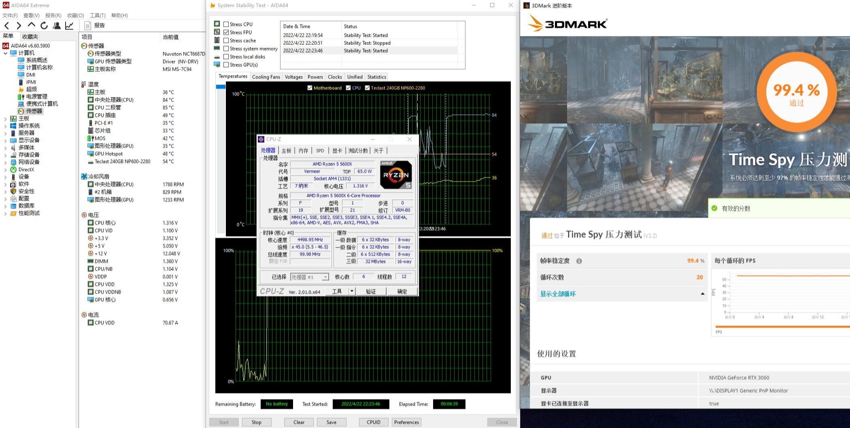Open the 处理器 #1 selection dropdown
This screenshot has width=850, height=428.
[325, 277]
